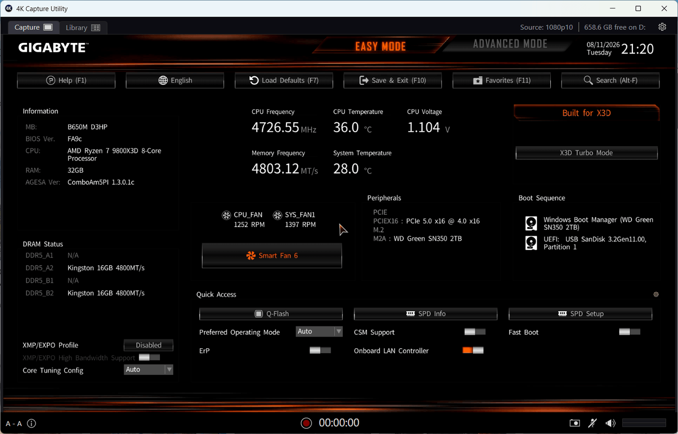The width and height of the screenshot is (678, 434).
Task: Maximize the 4K Capture Utility window
Action: tap(638, 8)
